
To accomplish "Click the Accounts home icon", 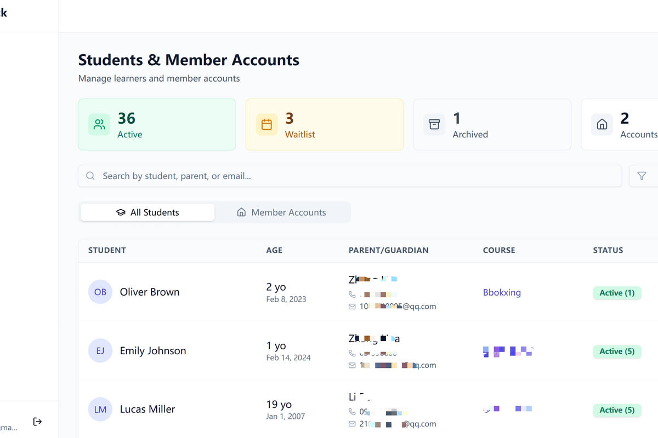I will pyautogui.click(x=602, y=124).
